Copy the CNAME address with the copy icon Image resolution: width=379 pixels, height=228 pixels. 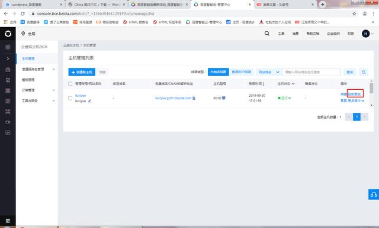click(x=194, y=98)
